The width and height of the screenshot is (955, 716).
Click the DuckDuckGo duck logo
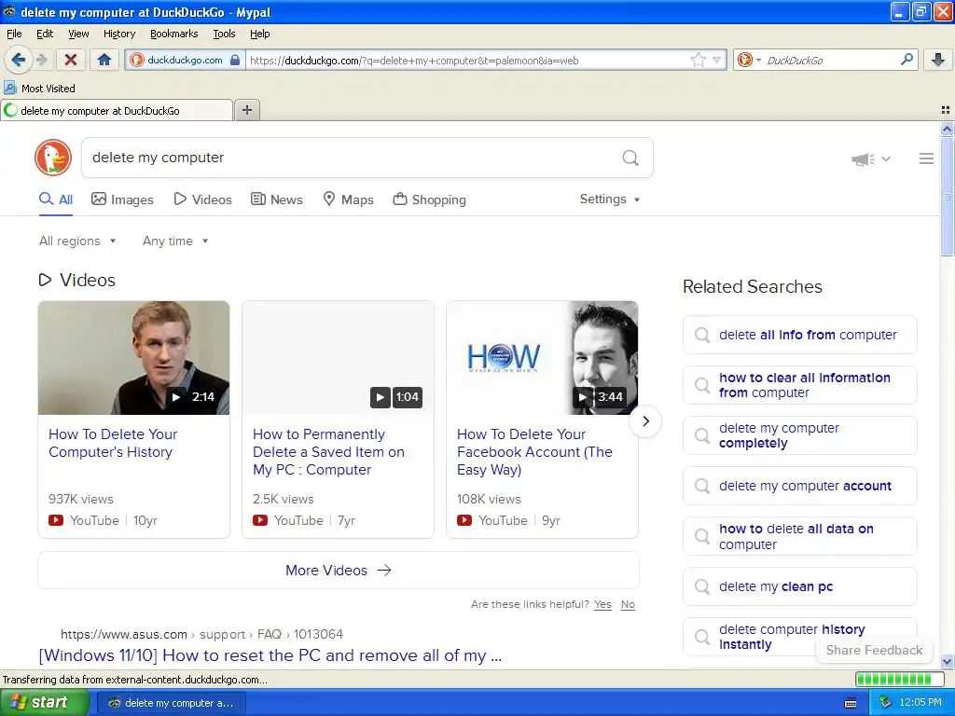[53, 157]
